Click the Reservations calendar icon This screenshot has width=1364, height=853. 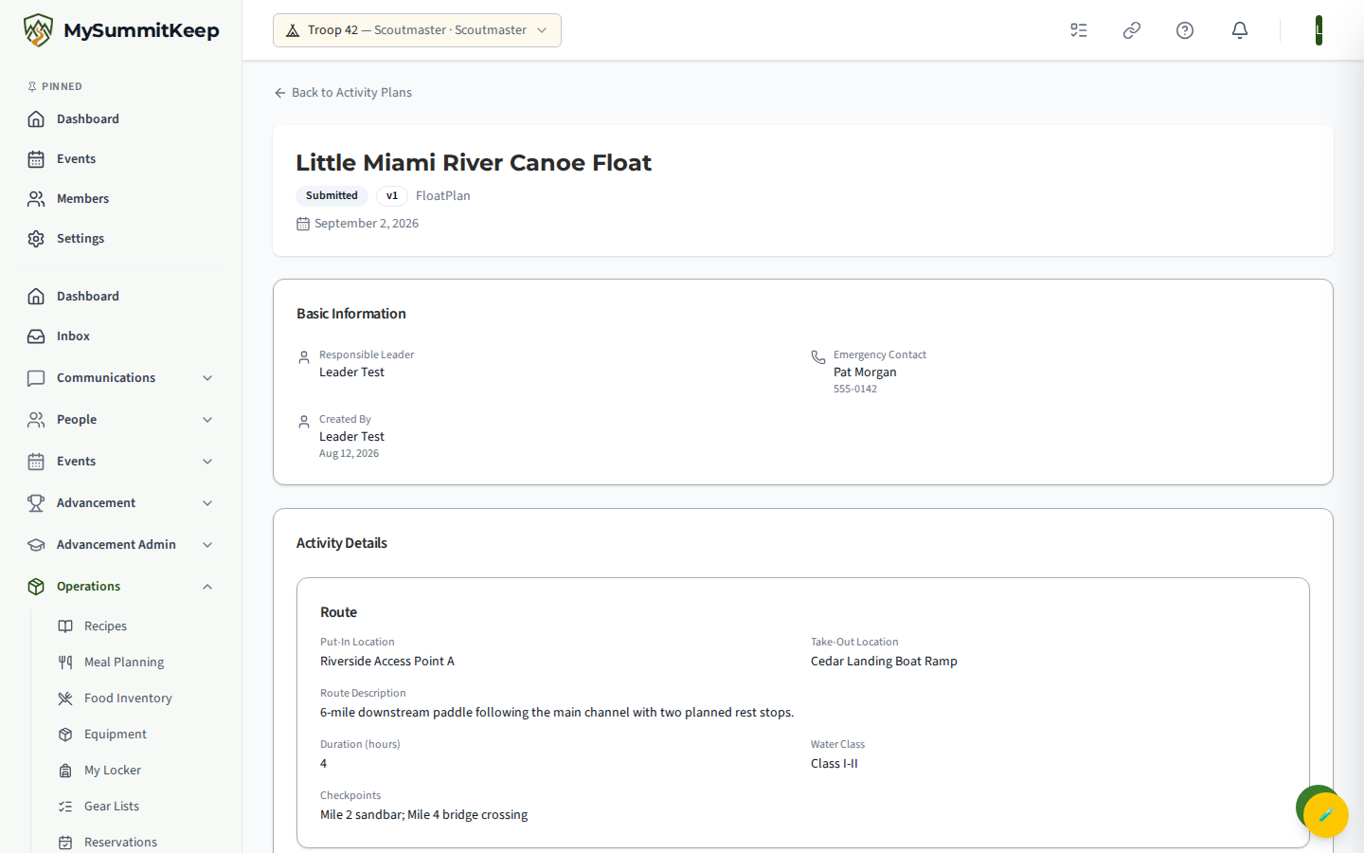pos(65,842)
